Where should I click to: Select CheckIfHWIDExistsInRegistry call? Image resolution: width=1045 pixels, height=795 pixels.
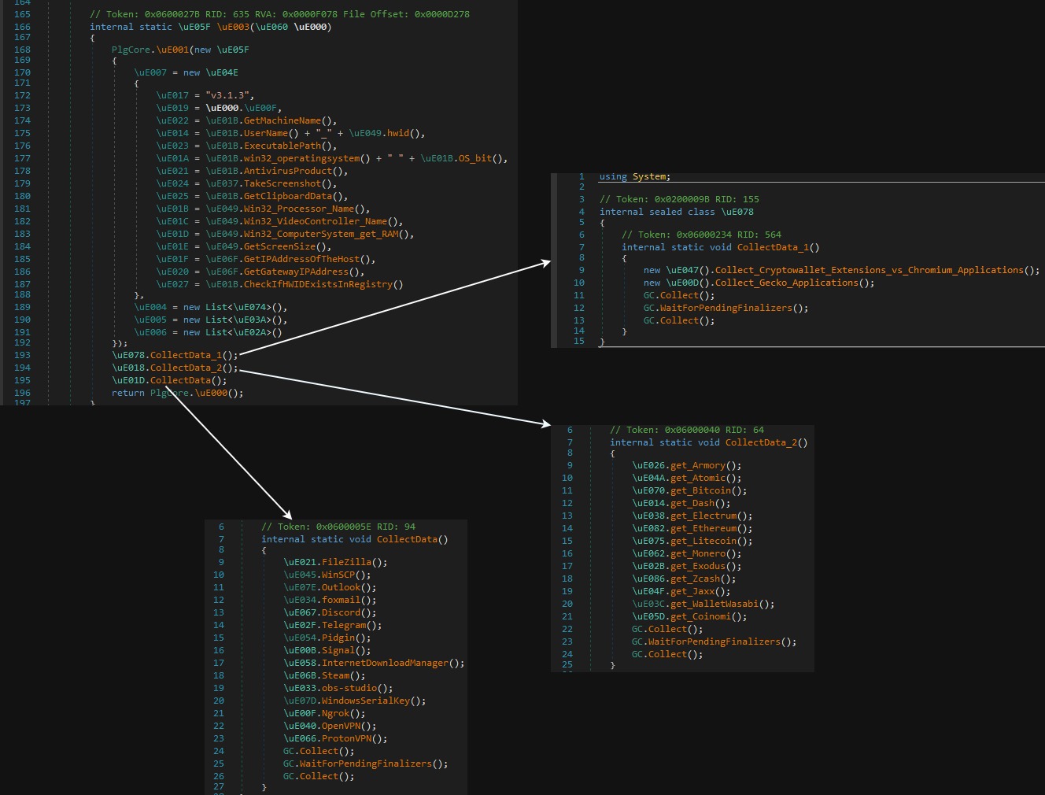(x=318, y=284)
